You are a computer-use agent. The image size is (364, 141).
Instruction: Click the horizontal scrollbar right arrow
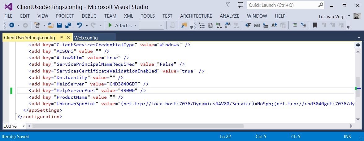point(351,126)
